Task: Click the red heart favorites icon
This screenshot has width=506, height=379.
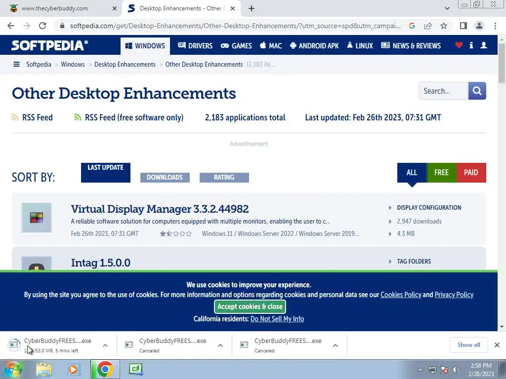Action: click(459, 45)
